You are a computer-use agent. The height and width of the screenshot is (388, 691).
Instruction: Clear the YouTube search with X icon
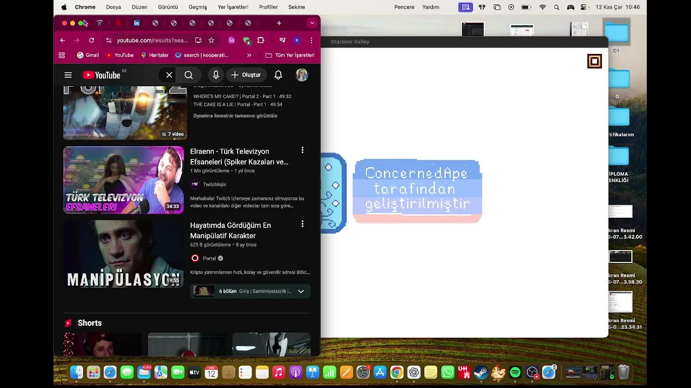[x=169, y=75]
